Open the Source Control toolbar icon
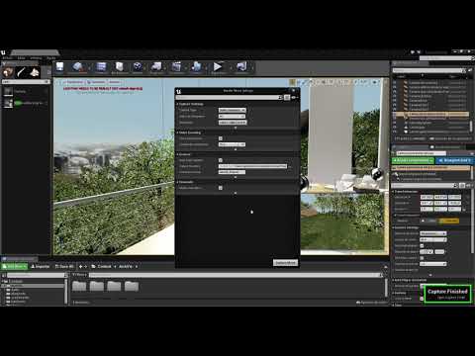This screenshot has width=475, height=356. (x=78, y=67)
